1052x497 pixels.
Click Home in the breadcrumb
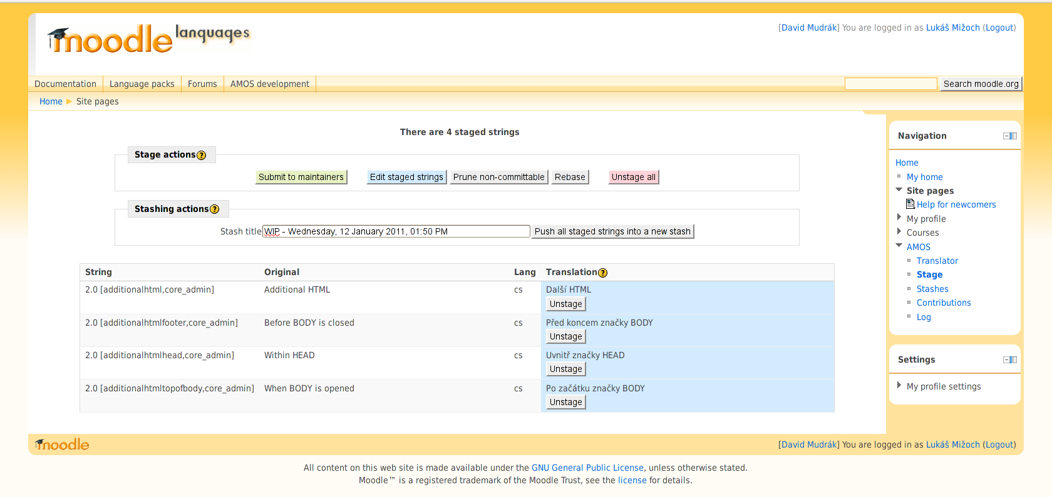coord(51,101)
